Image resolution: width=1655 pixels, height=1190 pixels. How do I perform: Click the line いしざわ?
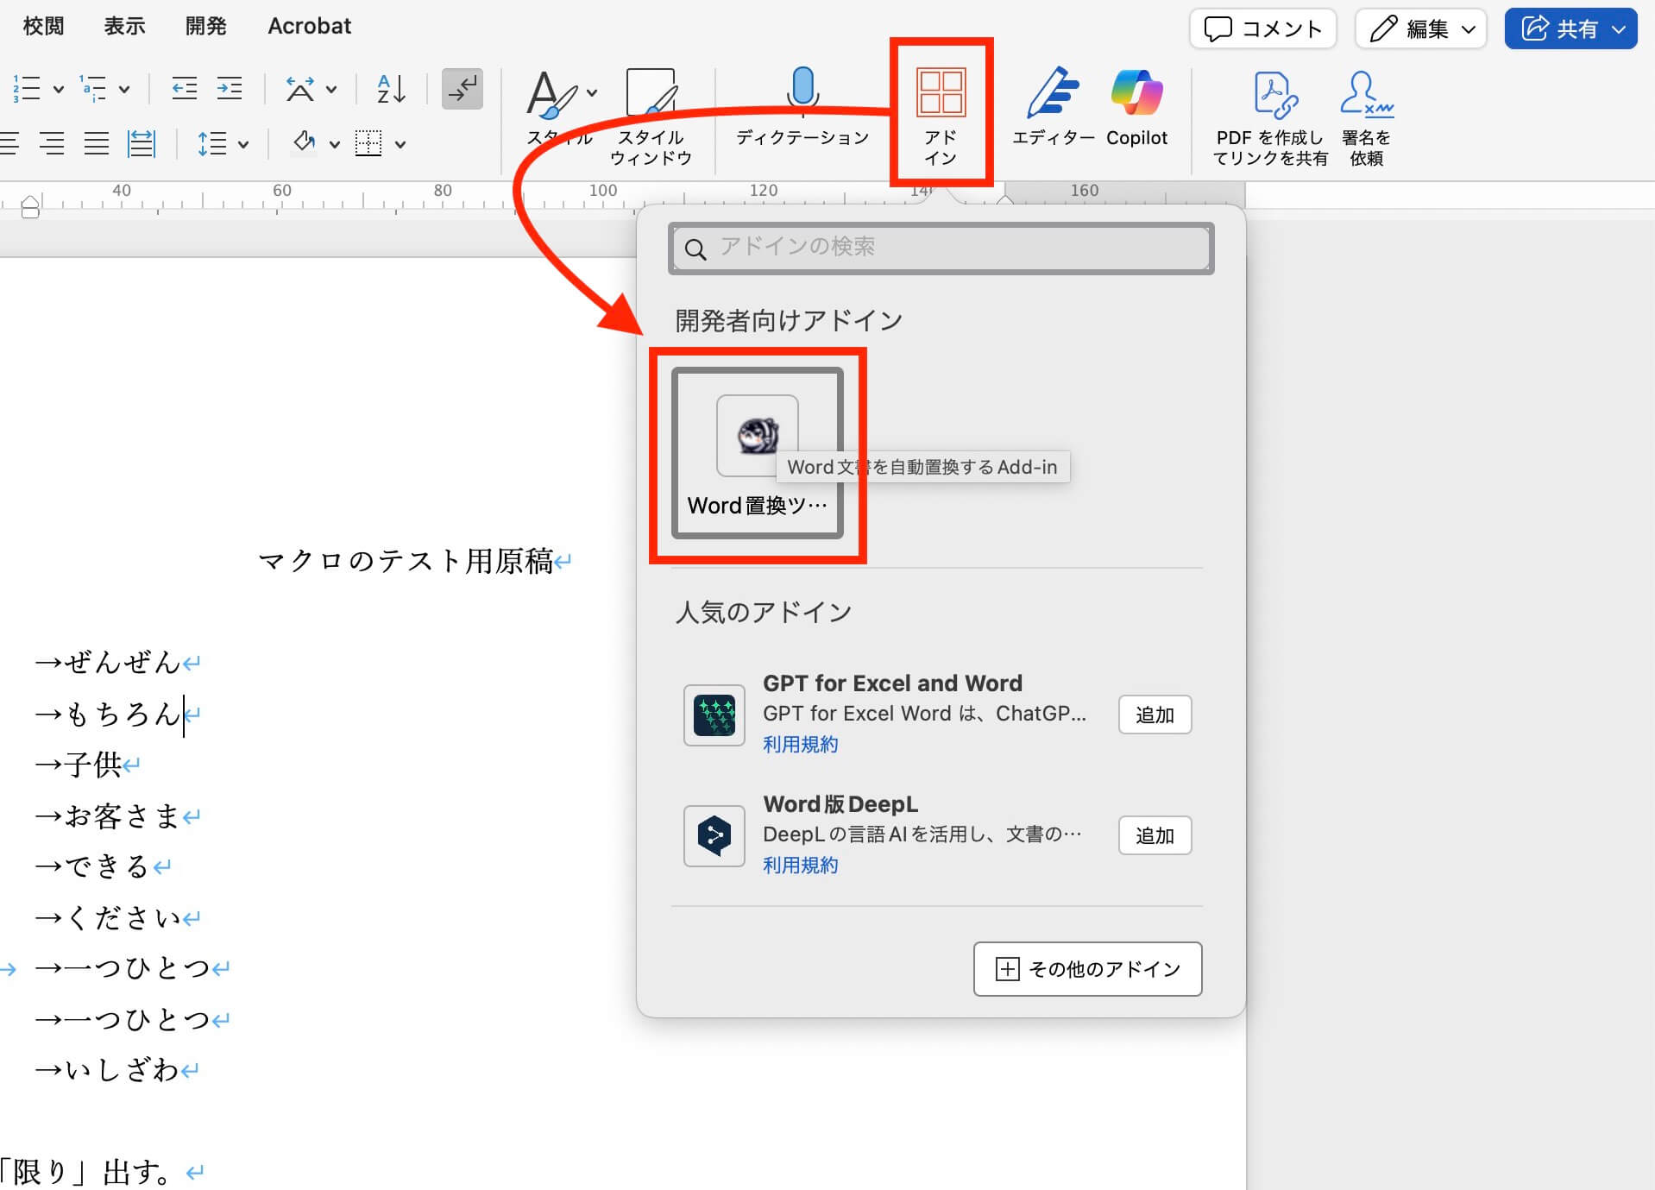(123, 1070)
